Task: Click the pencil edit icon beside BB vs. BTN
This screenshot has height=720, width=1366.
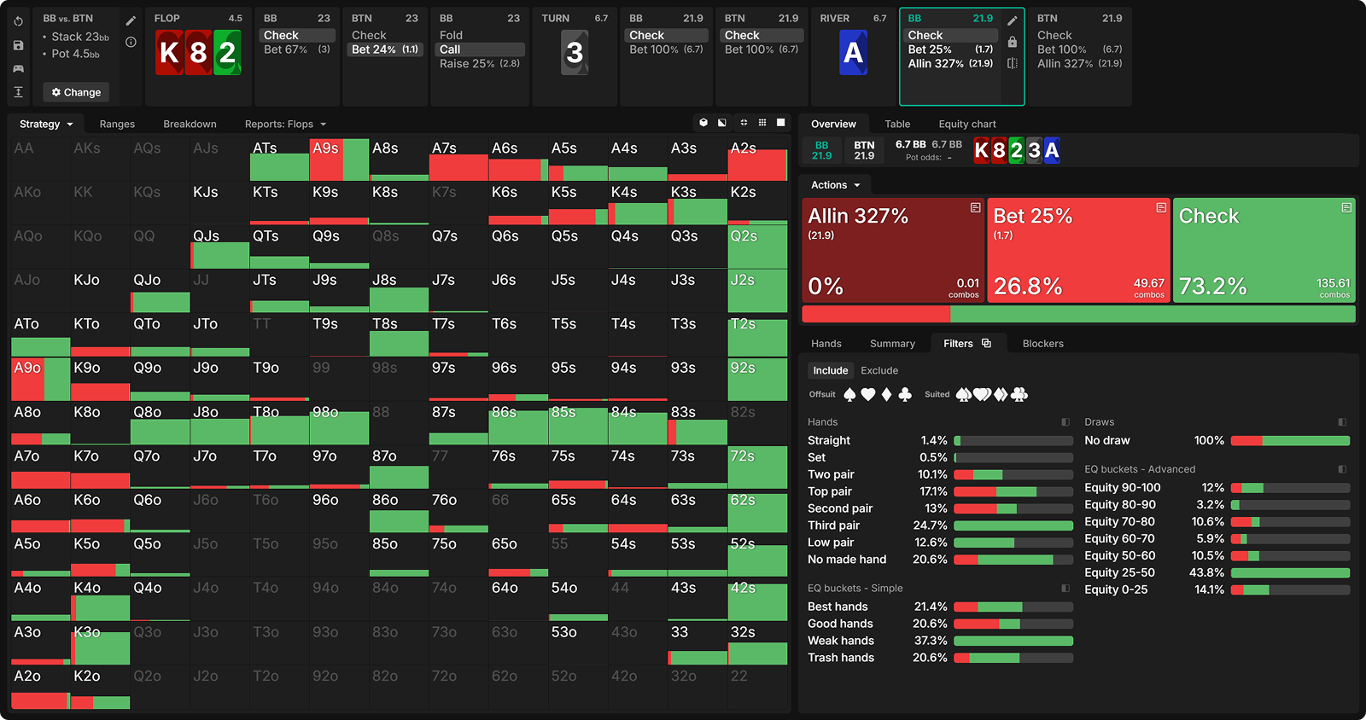Action: click(x=131, y=20)
